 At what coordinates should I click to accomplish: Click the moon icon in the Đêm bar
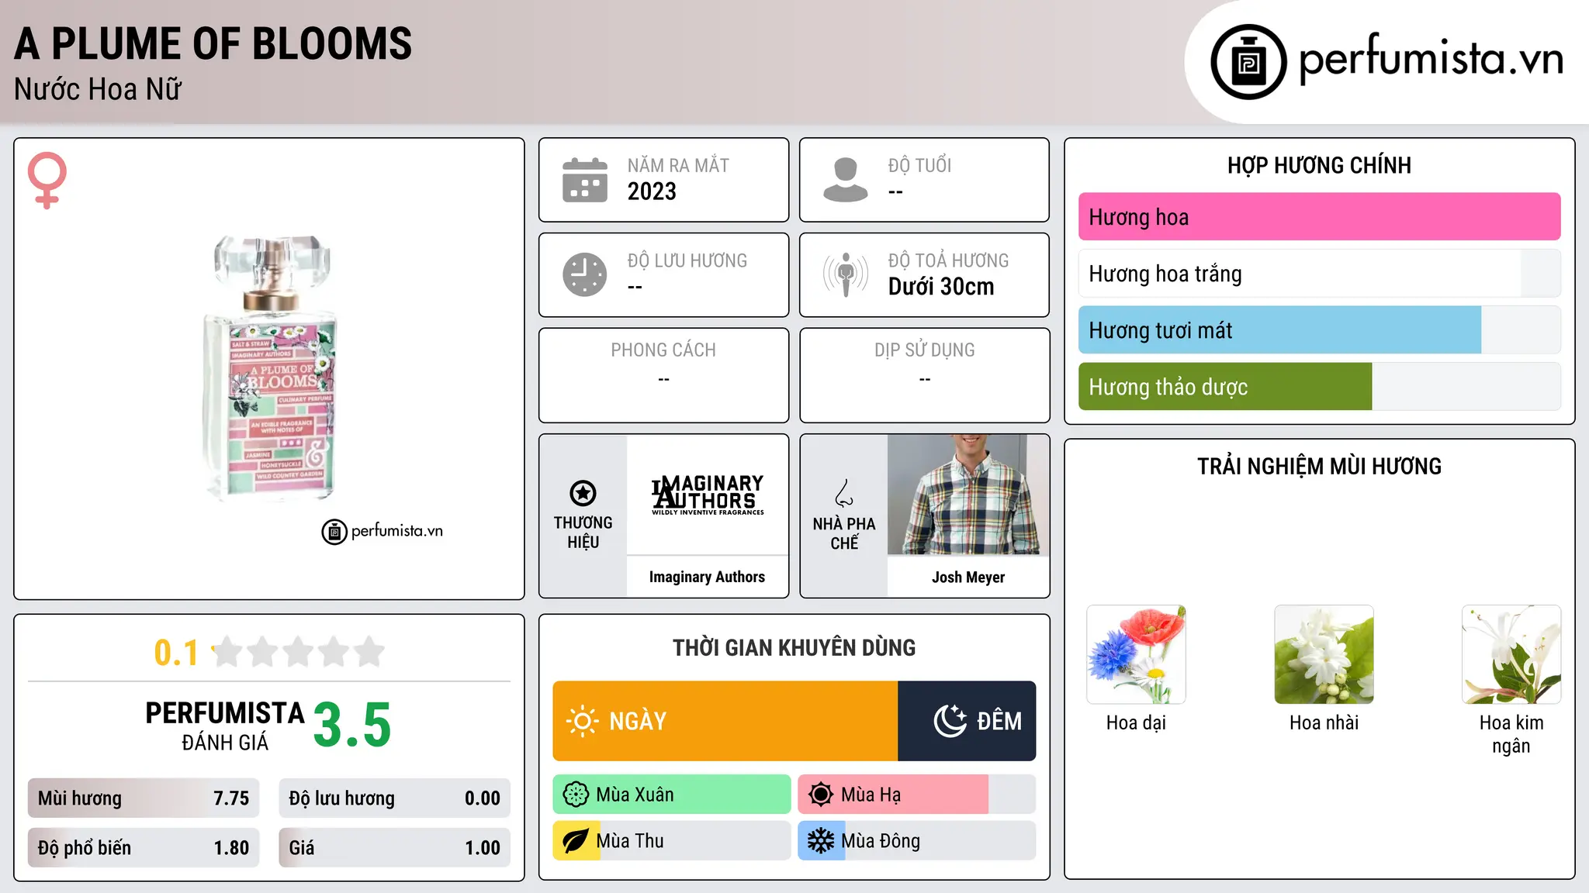[x=950, y=721]
